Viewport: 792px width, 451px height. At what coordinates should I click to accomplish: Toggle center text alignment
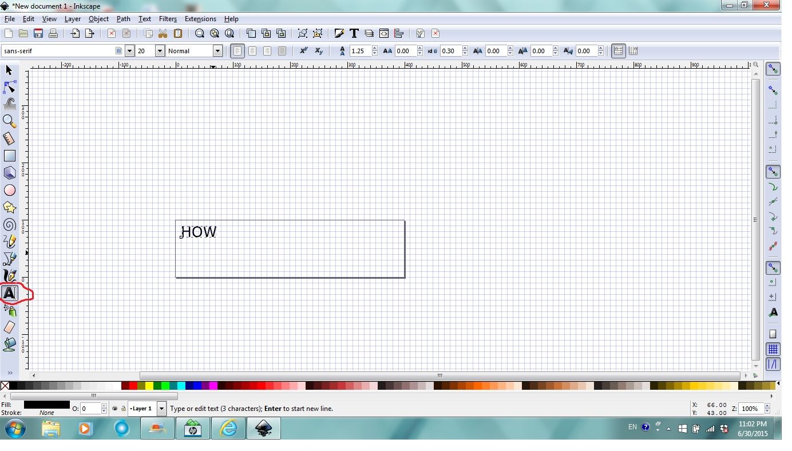point(252,50)
